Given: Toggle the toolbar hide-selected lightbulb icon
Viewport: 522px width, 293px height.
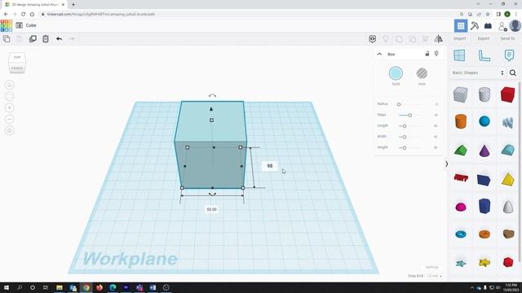Looking at the screenshot, I should (x=386, y=39).
